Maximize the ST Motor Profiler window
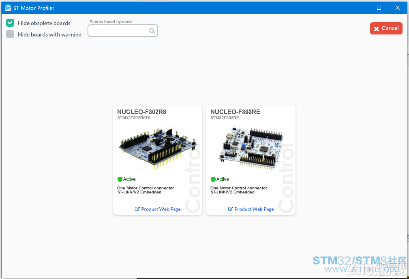Viewport: 409px width, 279px height. [379, 8]
